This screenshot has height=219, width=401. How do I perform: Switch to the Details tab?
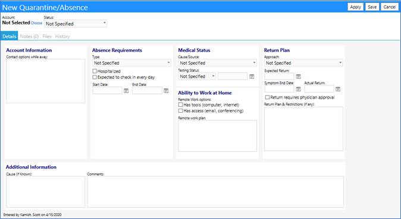point(9,36)
